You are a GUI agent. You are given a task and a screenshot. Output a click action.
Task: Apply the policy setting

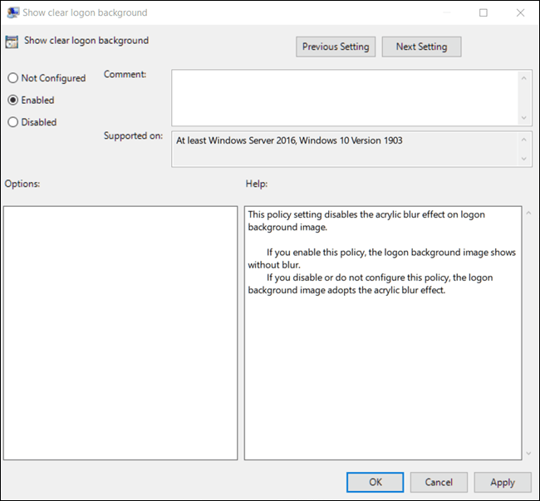tap(503, 482)
